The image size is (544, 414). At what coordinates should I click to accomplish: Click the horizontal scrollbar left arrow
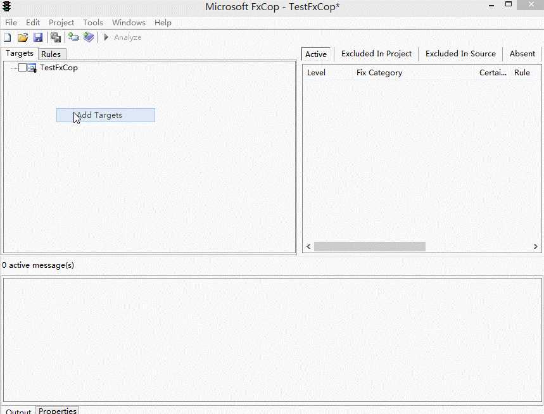pyautogui.click(x=308, y=246)
